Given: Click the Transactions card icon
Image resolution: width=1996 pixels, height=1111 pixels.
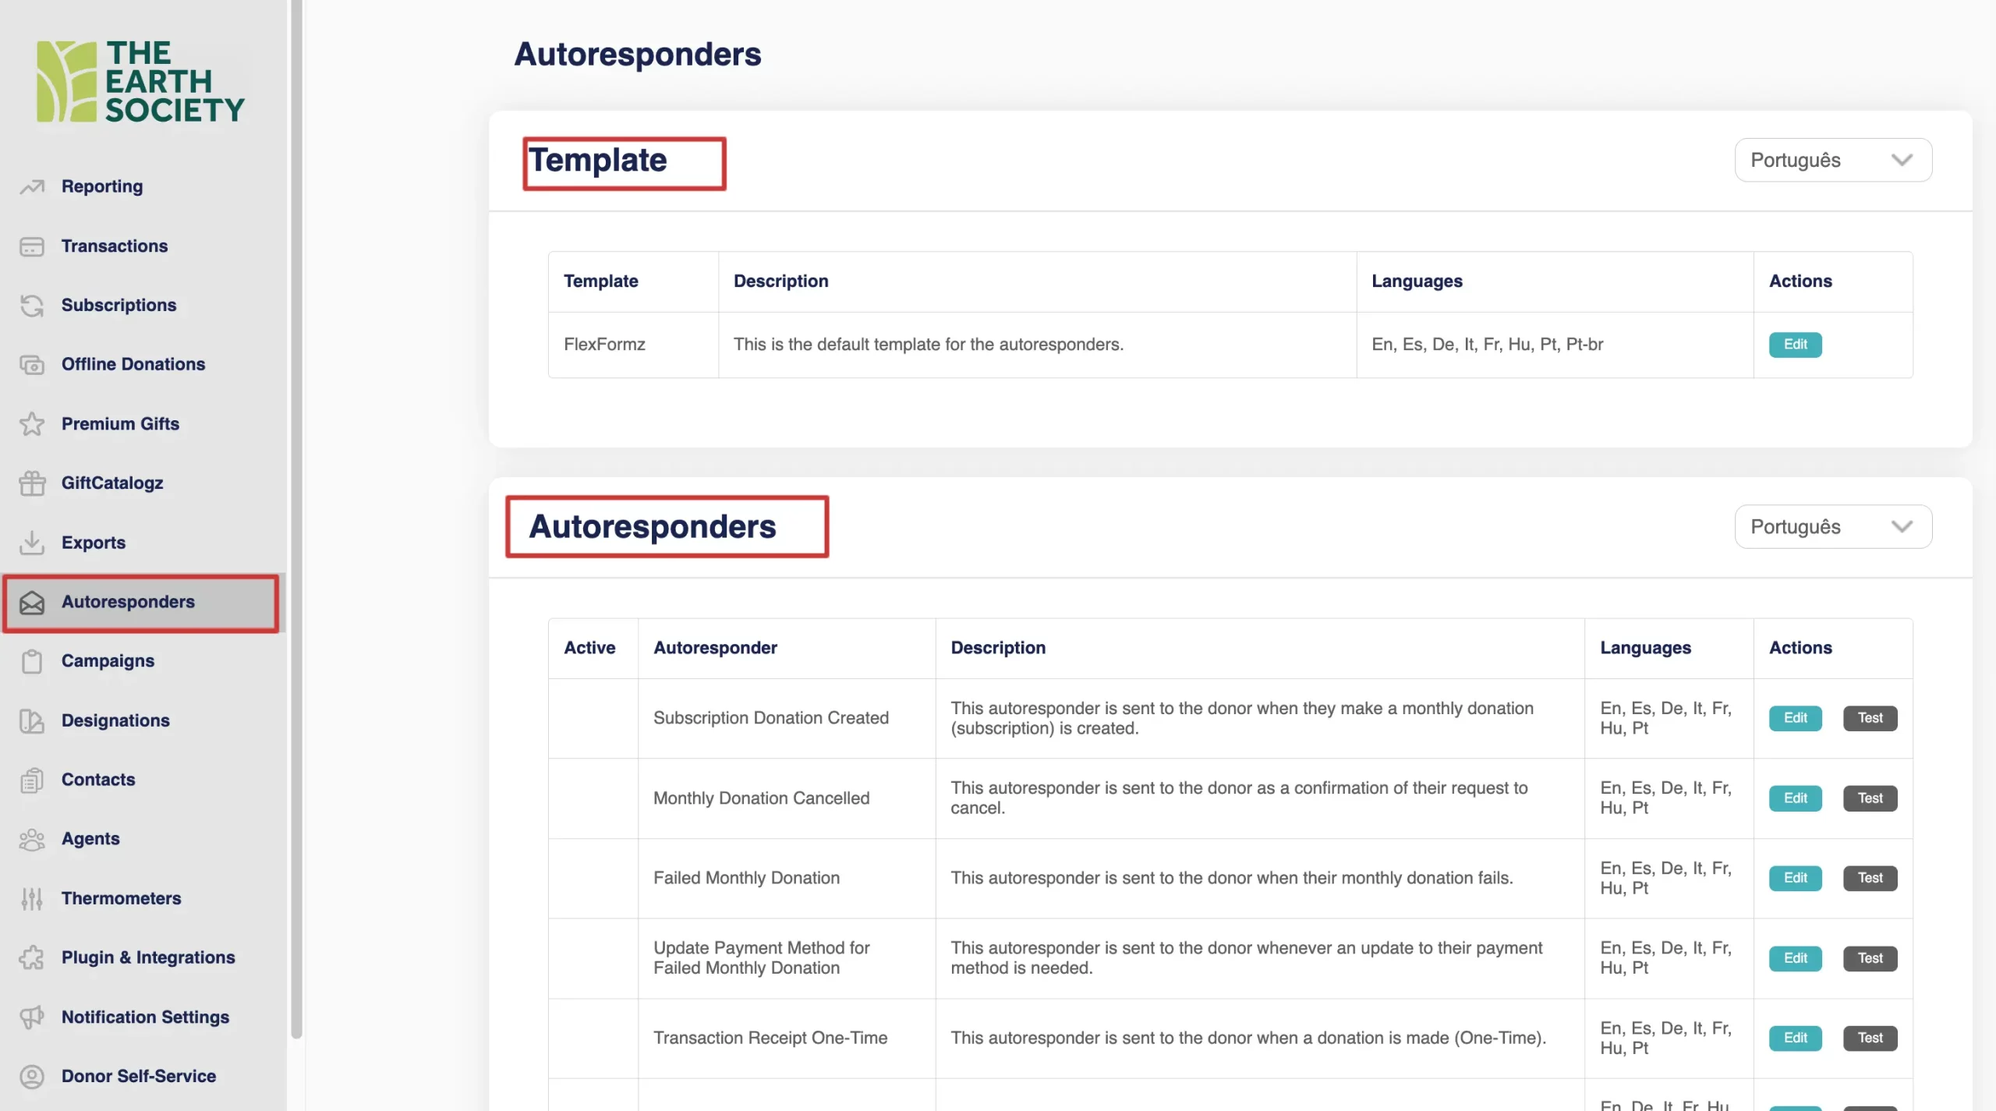Looking at the screenshot, I should click(x=32, y=246).
